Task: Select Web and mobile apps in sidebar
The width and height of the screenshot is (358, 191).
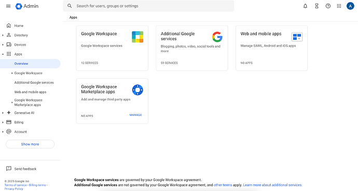Action: pos(31,92)
